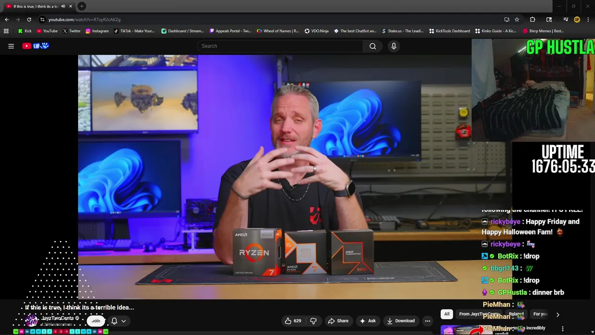Image resolution: width=595 pixels, height=335 pixels.
Task: Open the browser extensions puzzle icon
Action: (532, 20)
